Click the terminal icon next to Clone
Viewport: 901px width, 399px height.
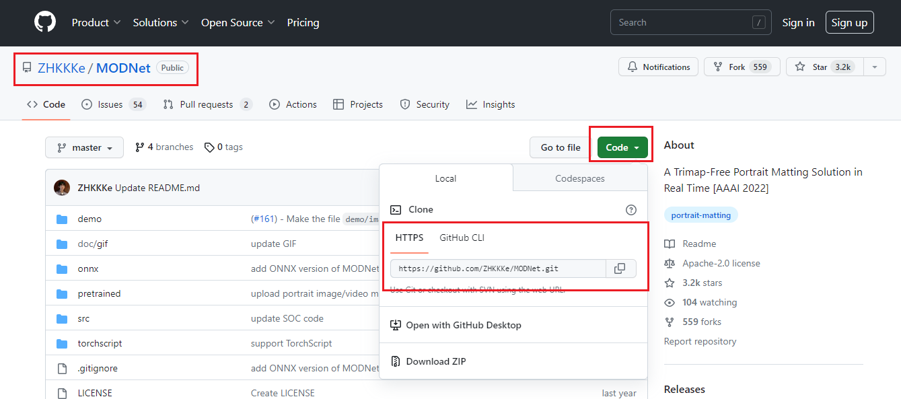click(x=396, y=210)
